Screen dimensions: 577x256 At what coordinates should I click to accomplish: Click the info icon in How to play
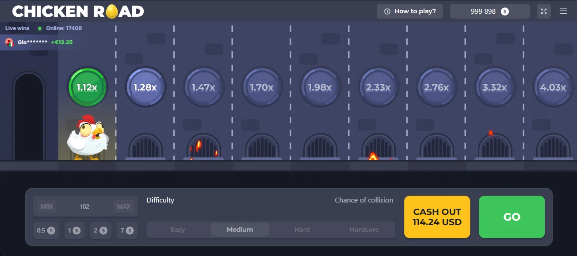[x=387, y=11]
